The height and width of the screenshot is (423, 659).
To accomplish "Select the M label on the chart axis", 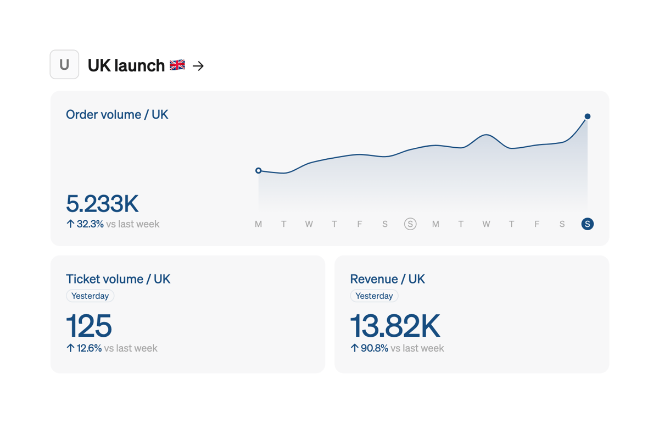I will pyautogui.click(x=258, y=224).
